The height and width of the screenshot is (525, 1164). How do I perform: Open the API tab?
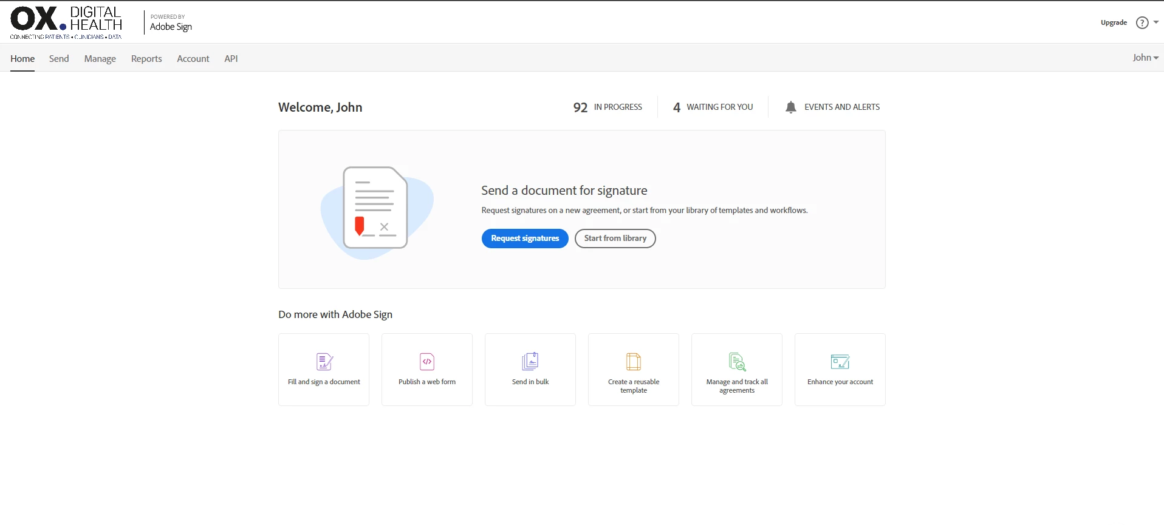click(231, 59)
